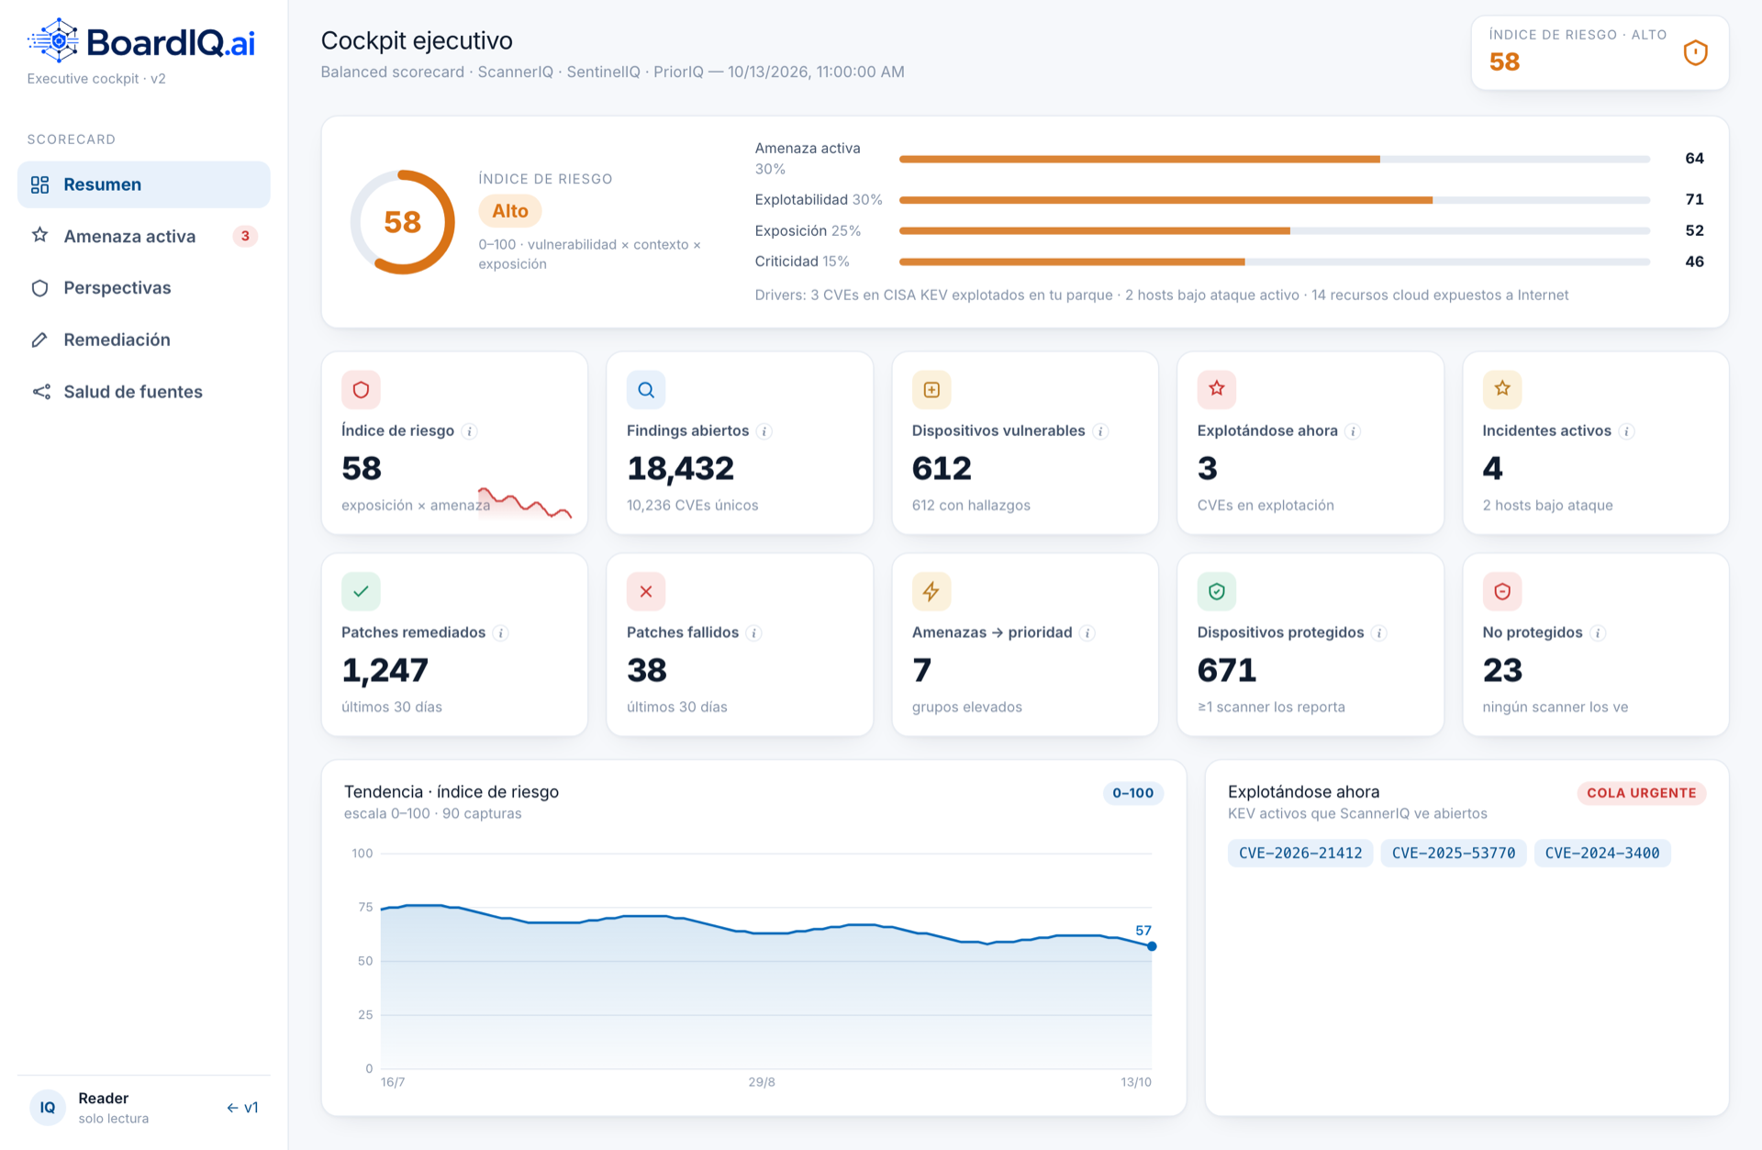Show info for No protegidos
Viewport: 1762px width, 1150px height.
click(1598, 633)
